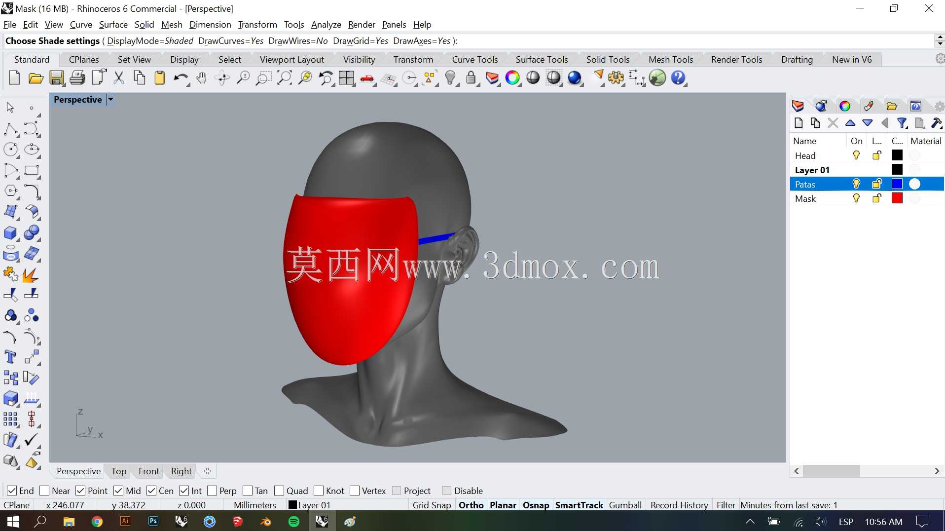Launch Grasshopper from the green icon

657,78
